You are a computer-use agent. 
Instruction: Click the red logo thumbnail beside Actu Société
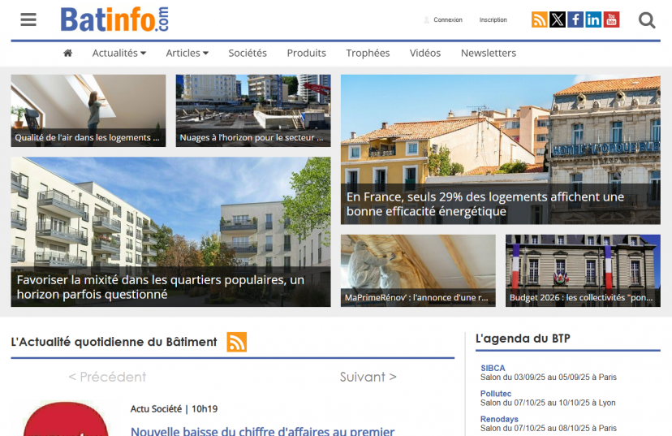[x=66, y=419]
